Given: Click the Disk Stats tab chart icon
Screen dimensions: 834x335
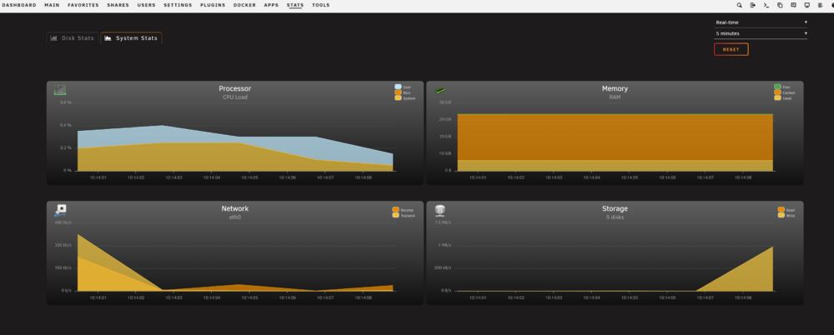Looking at the screenshot, I should 53,38.
